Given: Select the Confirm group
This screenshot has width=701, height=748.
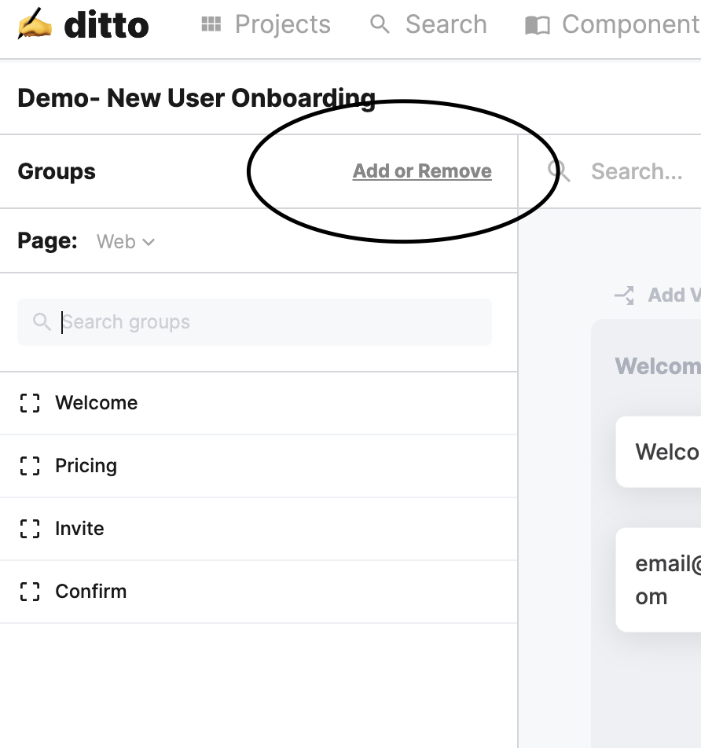Looking at the screenshot, I should click(x=259, y=592).
